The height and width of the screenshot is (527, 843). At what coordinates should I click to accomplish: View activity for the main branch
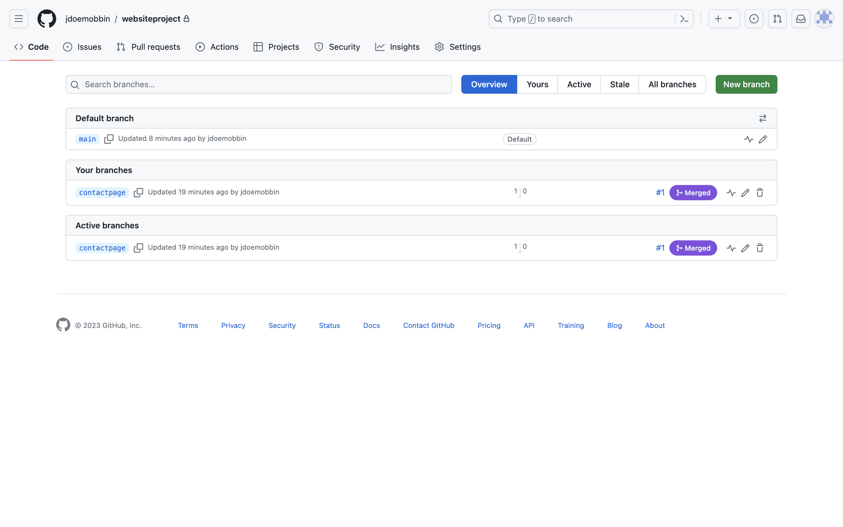click(x=749, y=139)
